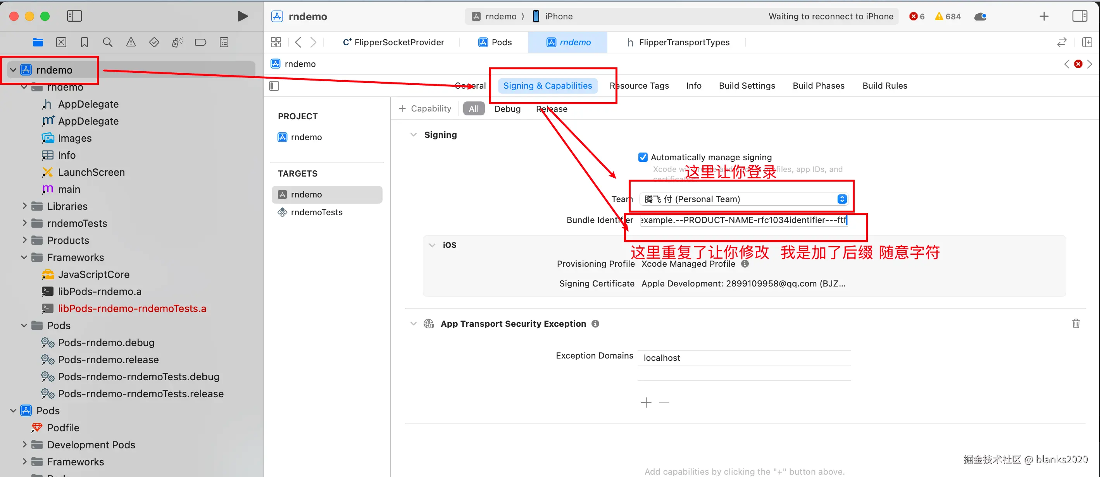Open the Find navigator magnifier icon
The width and height of the screenshot is (1100, 477).
(x=108, y=42)
